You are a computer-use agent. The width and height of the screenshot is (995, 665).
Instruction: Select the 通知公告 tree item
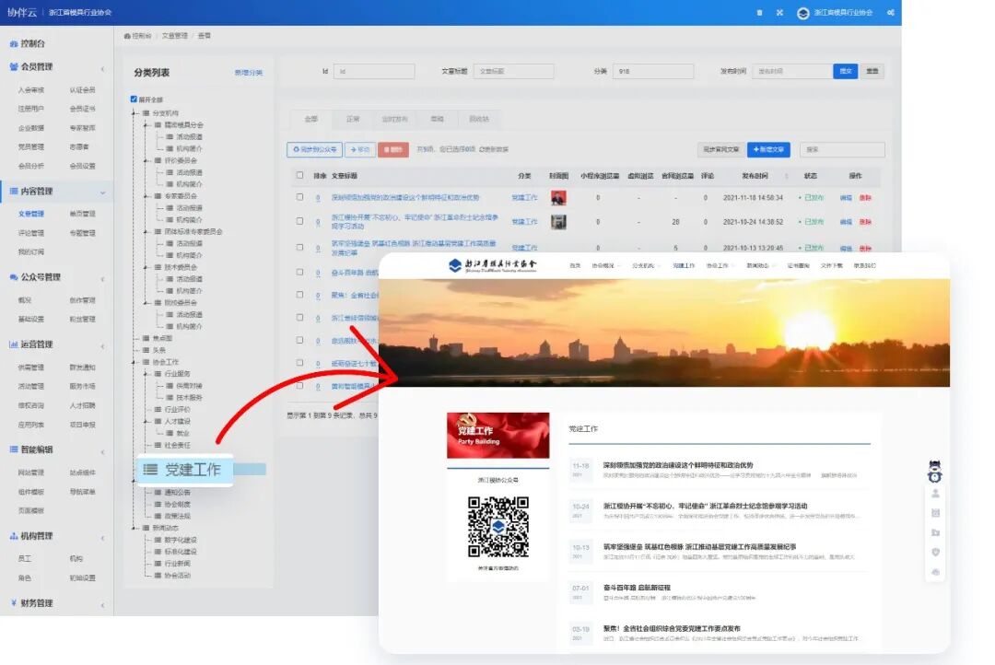(x=177, y=493)
